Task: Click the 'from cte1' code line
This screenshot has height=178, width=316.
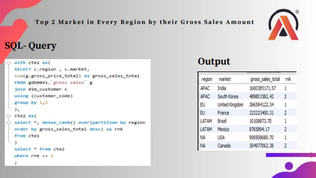Action: tap(27, 136)
